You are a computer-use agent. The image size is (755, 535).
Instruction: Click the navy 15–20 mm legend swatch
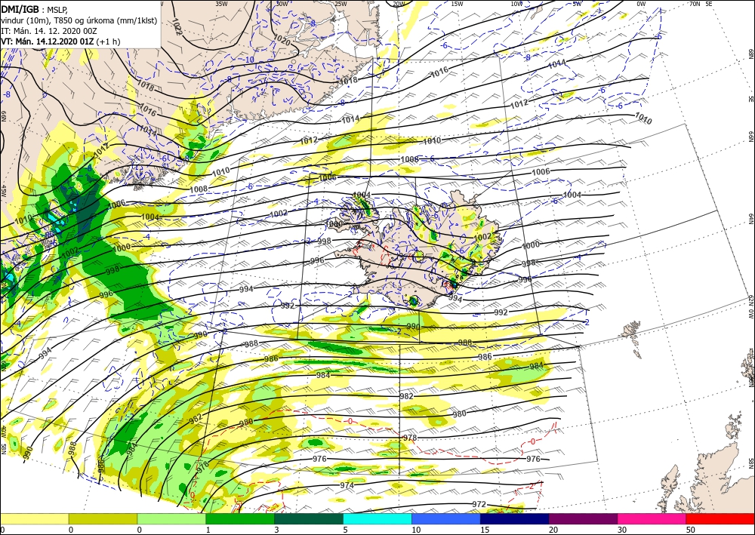point(515,518)
